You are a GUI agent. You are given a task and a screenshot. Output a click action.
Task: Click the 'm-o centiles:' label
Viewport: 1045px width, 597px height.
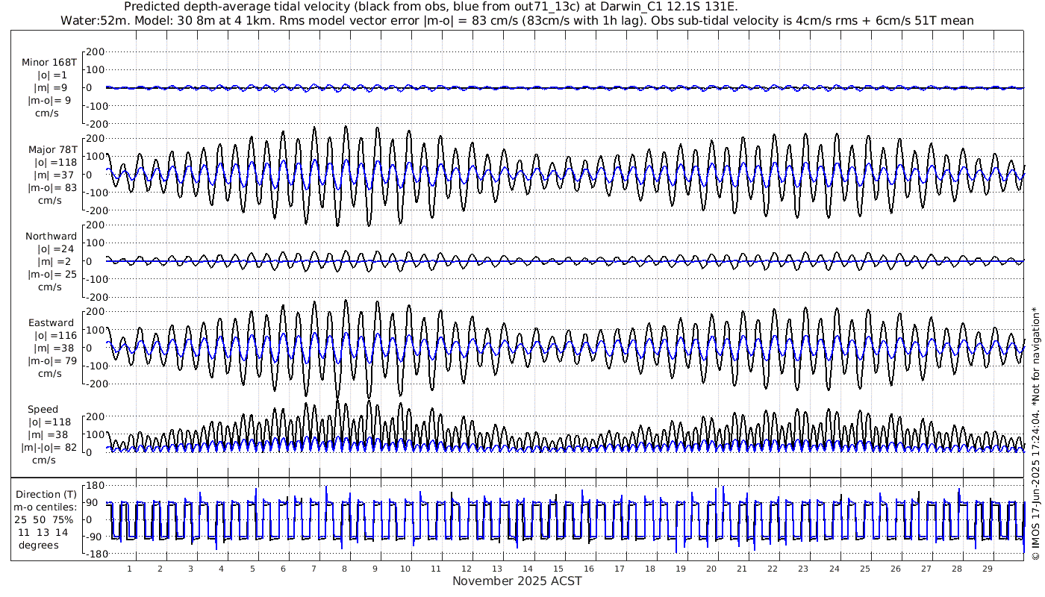pos(46,507)
